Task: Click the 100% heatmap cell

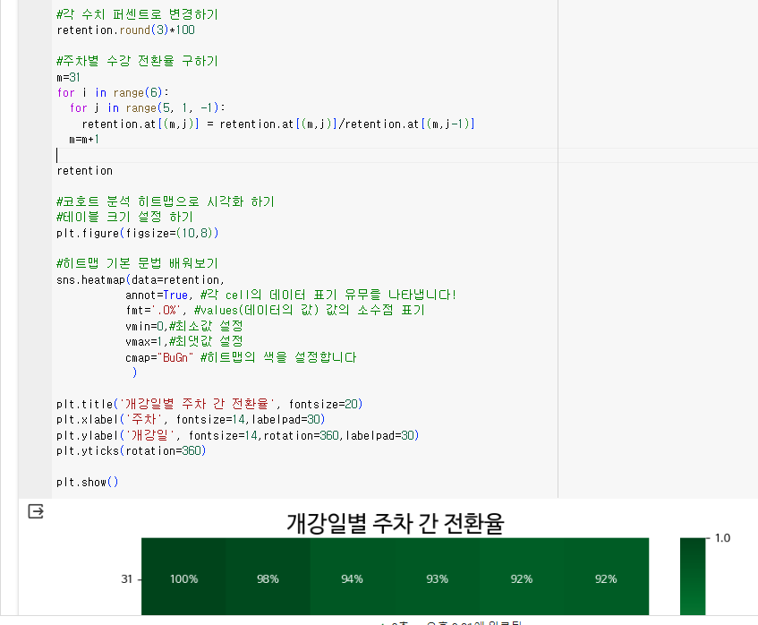Action: (183, 577)
